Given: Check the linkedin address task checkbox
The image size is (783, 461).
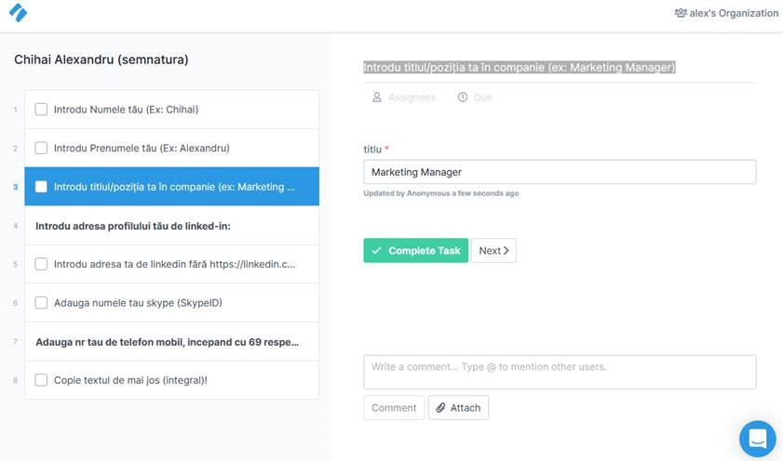Looking at the screenshot, I should coord(41,264).
